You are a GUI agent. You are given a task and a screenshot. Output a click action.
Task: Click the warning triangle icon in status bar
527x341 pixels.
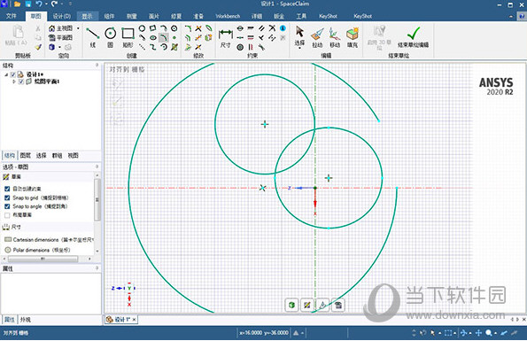[296, 333]
